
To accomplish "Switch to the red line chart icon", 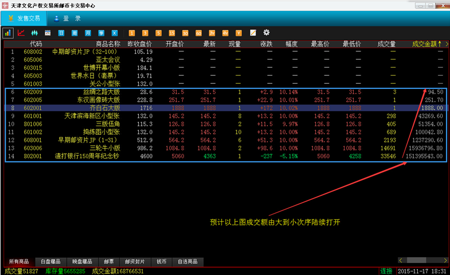I will 21,33.
